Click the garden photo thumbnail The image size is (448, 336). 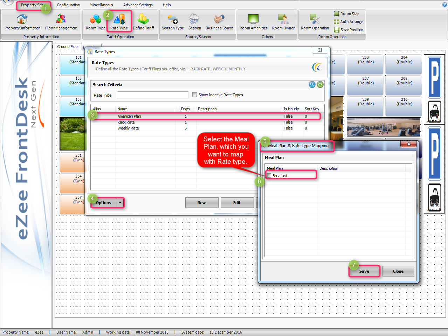73,134
